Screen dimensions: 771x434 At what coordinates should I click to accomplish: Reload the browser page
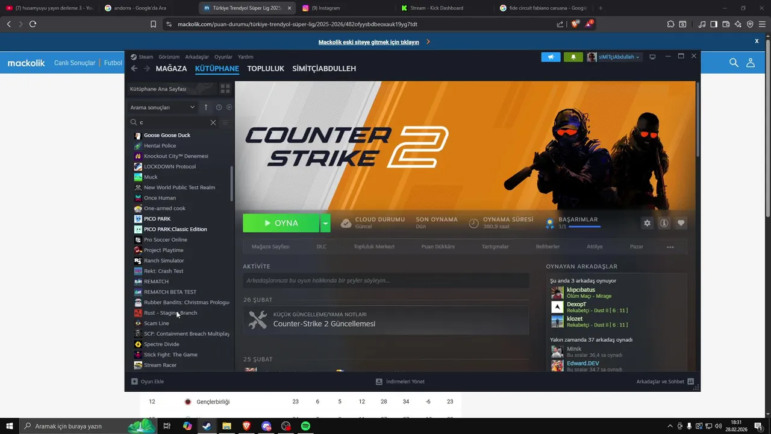pyautogui.click(x=33, y=24)
